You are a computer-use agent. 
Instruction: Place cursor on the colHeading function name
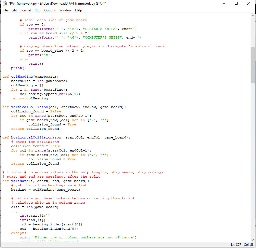22,76
